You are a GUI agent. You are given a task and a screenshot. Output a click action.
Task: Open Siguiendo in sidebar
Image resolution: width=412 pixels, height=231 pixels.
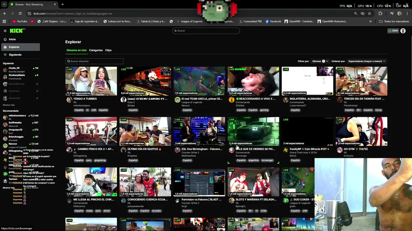point(20,55)
